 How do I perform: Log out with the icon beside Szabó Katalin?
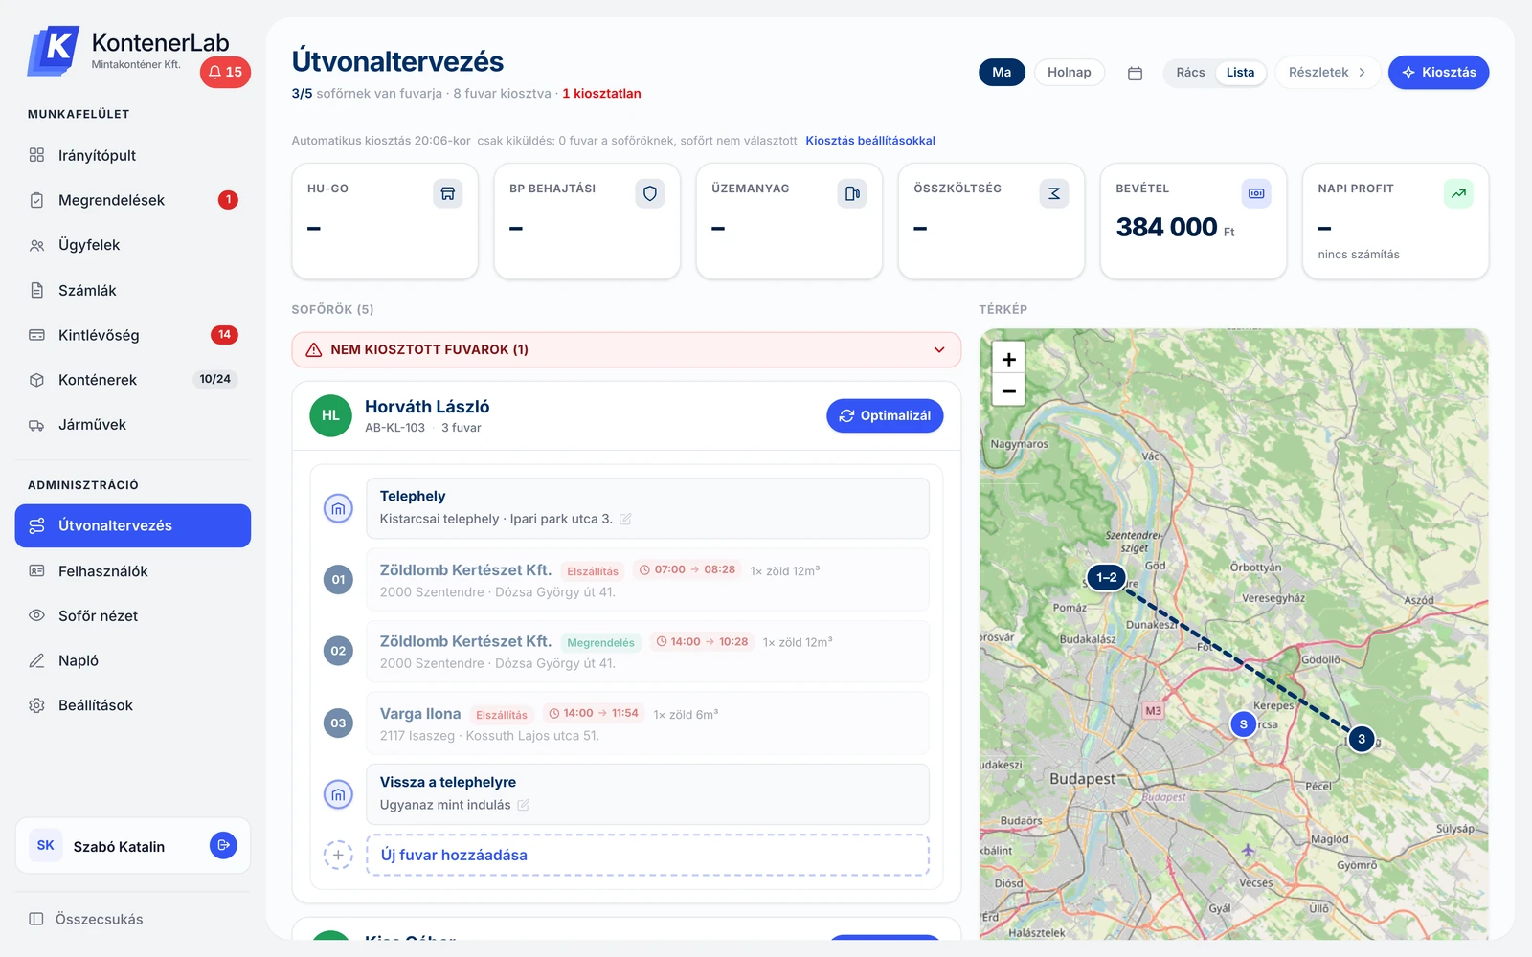[223, 845]
